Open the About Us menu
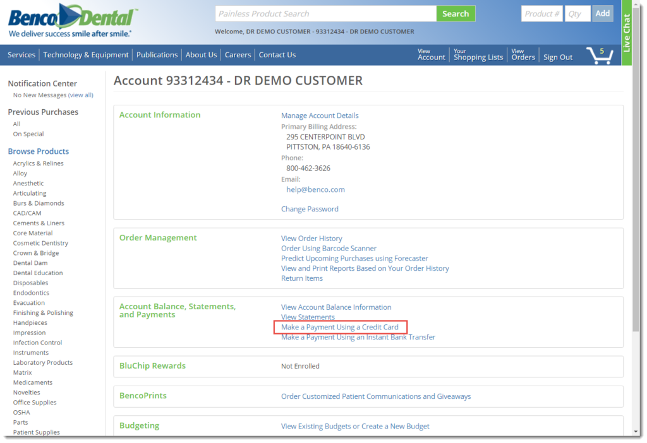 click(201, 55)
